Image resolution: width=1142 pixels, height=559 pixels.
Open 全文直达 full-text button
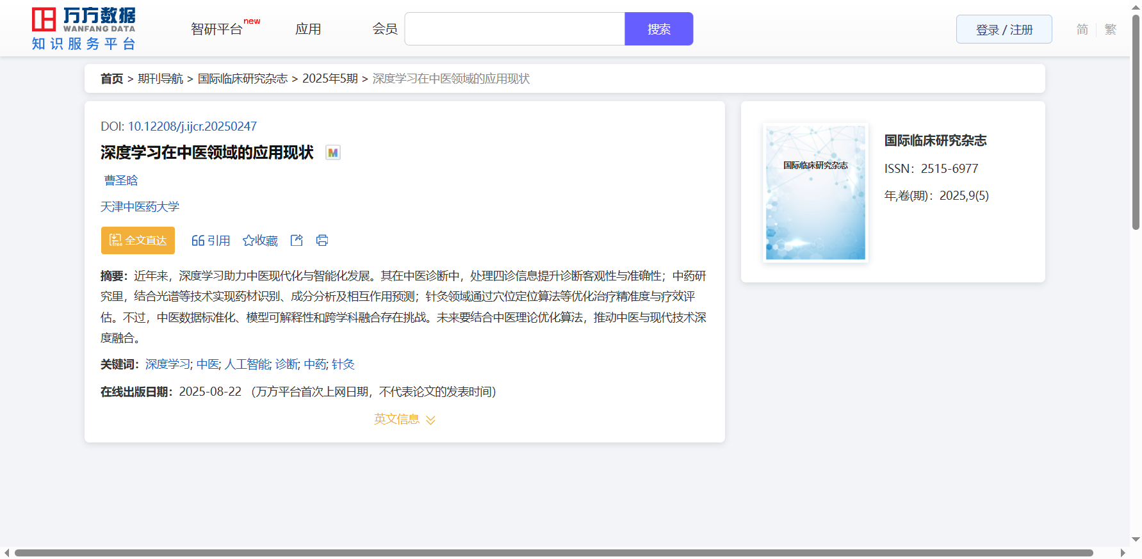pyautogui.click(x=138, y=240)
